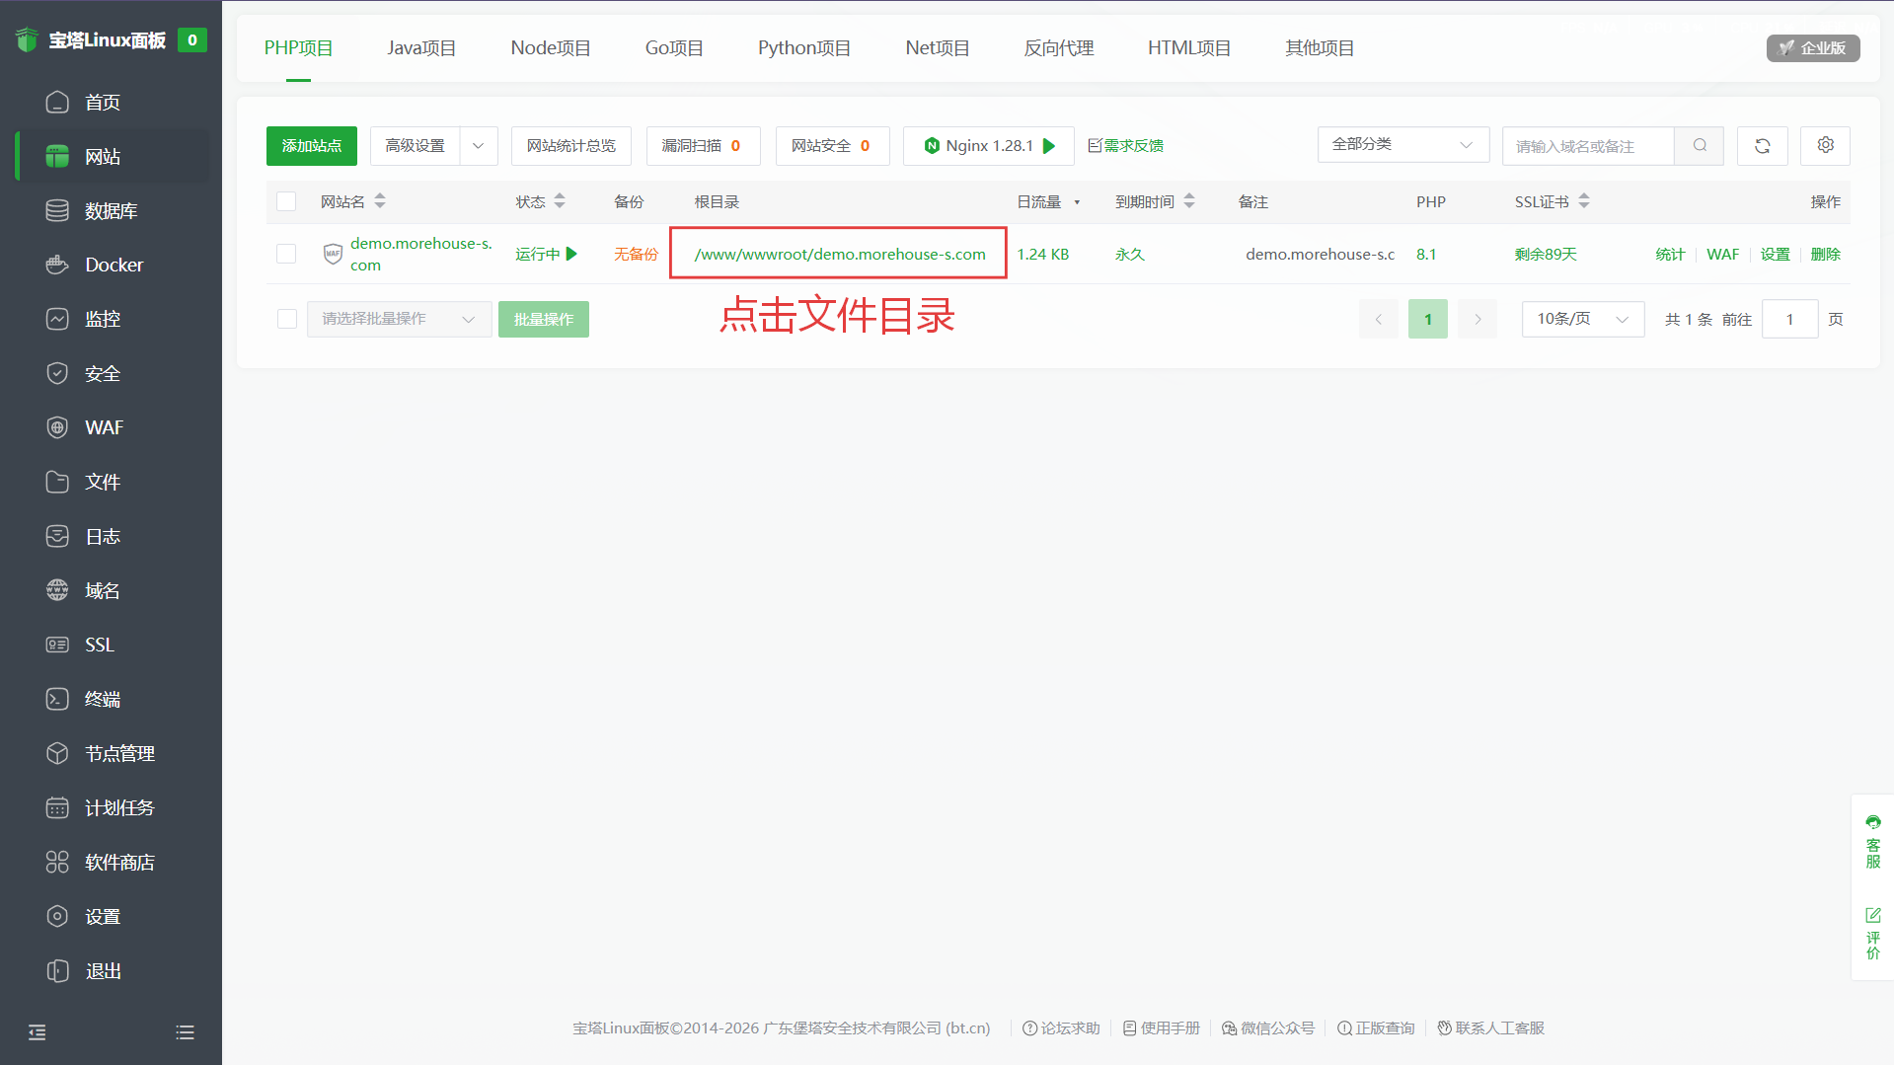Screen dimensions: 1894x1065
Task: Open Docker from the sidebar
Action: click(114, 265)
